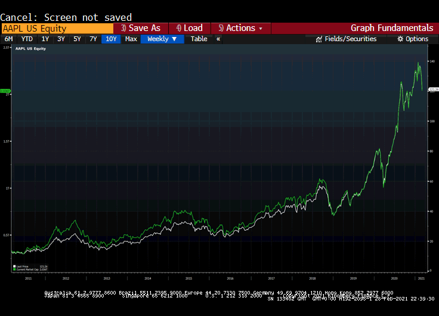Select the 3Y time range
This screenshot has width=439, height=316.
tap(61, 39)
